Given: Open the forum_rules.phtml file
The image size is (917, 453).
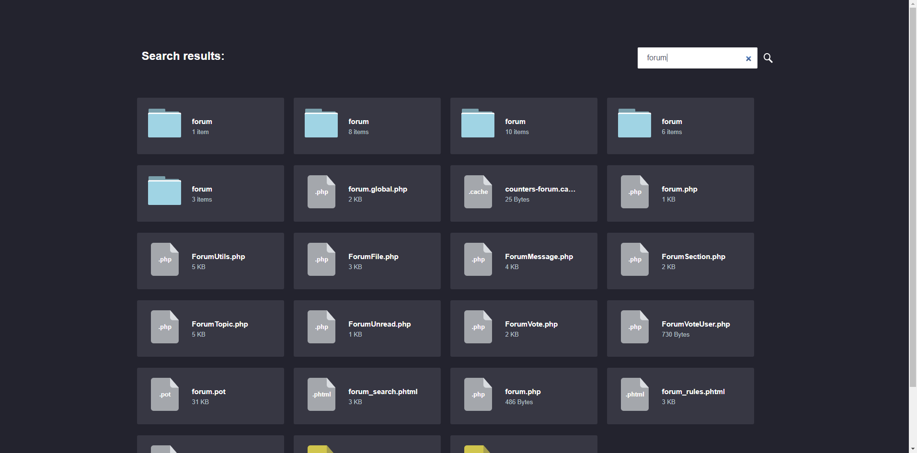Looking at the screenshot, I should click(680, 396).
